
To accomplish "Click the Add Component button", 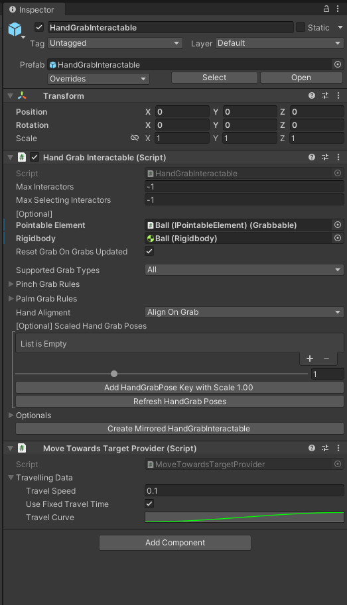I will (175, 543).
